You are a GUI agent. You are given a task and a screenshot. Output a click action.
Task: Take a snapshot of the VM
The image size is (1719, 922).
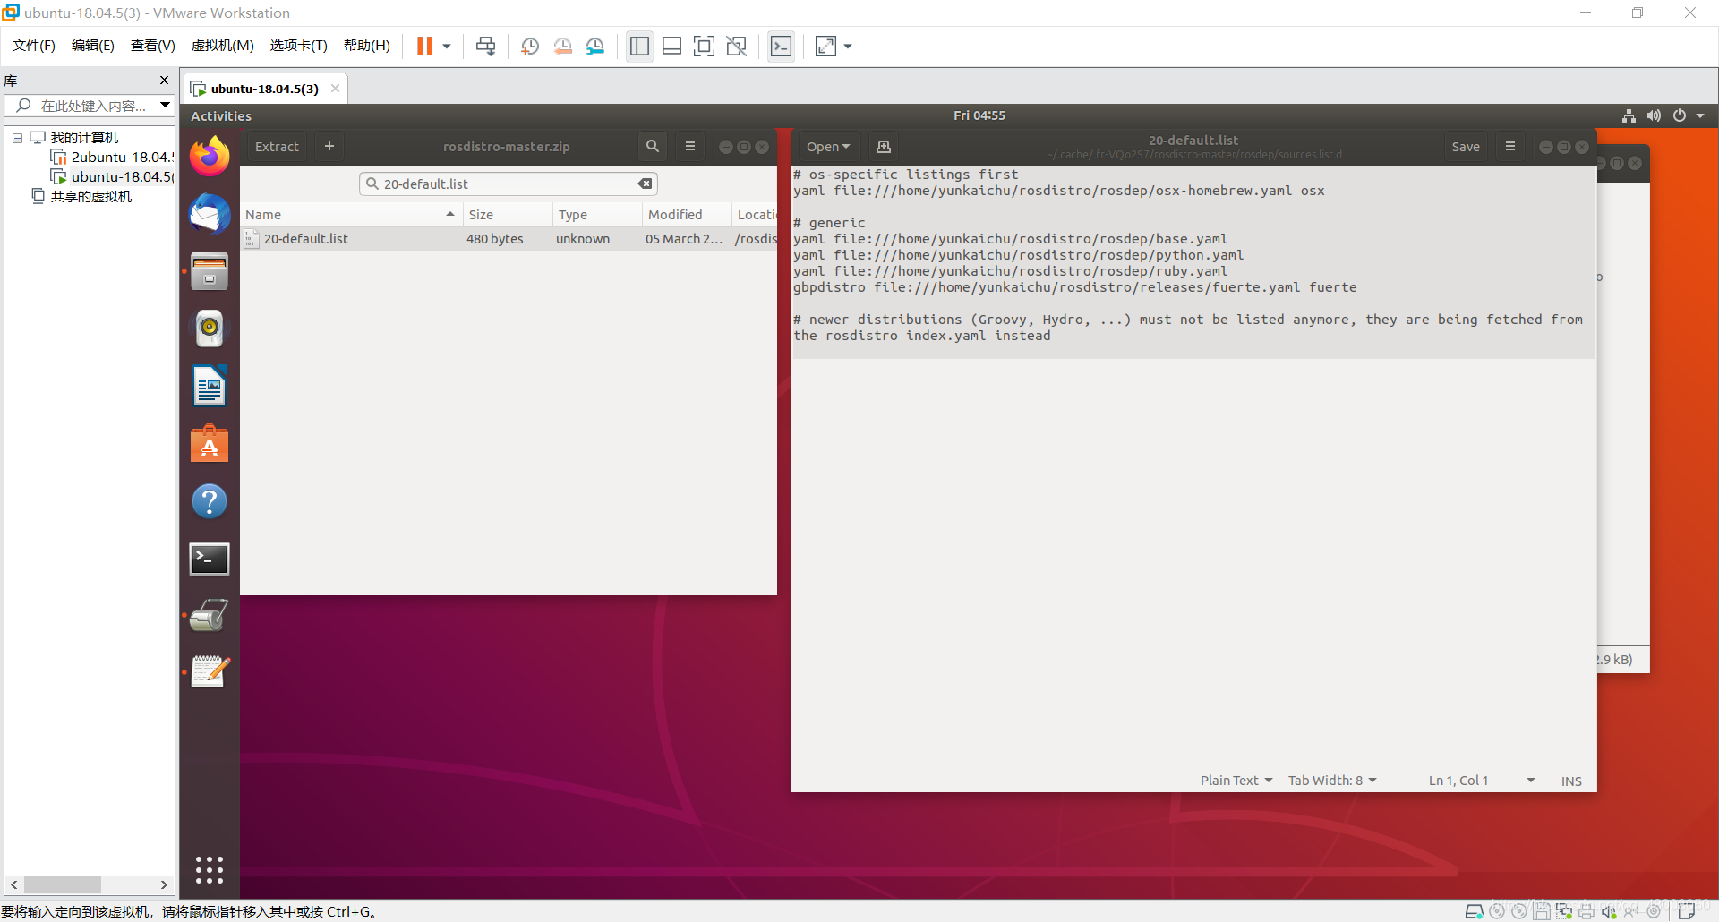[530, 46]
